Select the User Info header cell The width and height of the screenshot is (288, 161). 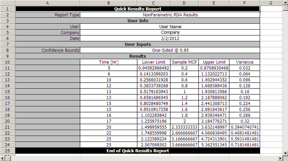click(x=138, y=21)
